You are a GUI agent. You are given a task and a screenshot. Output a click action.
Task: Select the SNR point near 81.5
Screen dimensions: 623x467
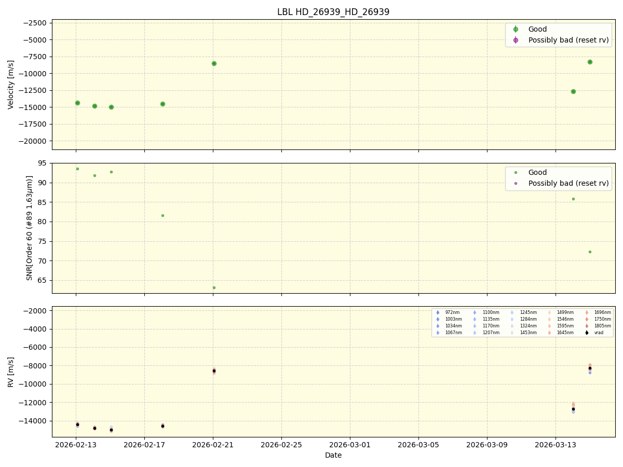162,215
